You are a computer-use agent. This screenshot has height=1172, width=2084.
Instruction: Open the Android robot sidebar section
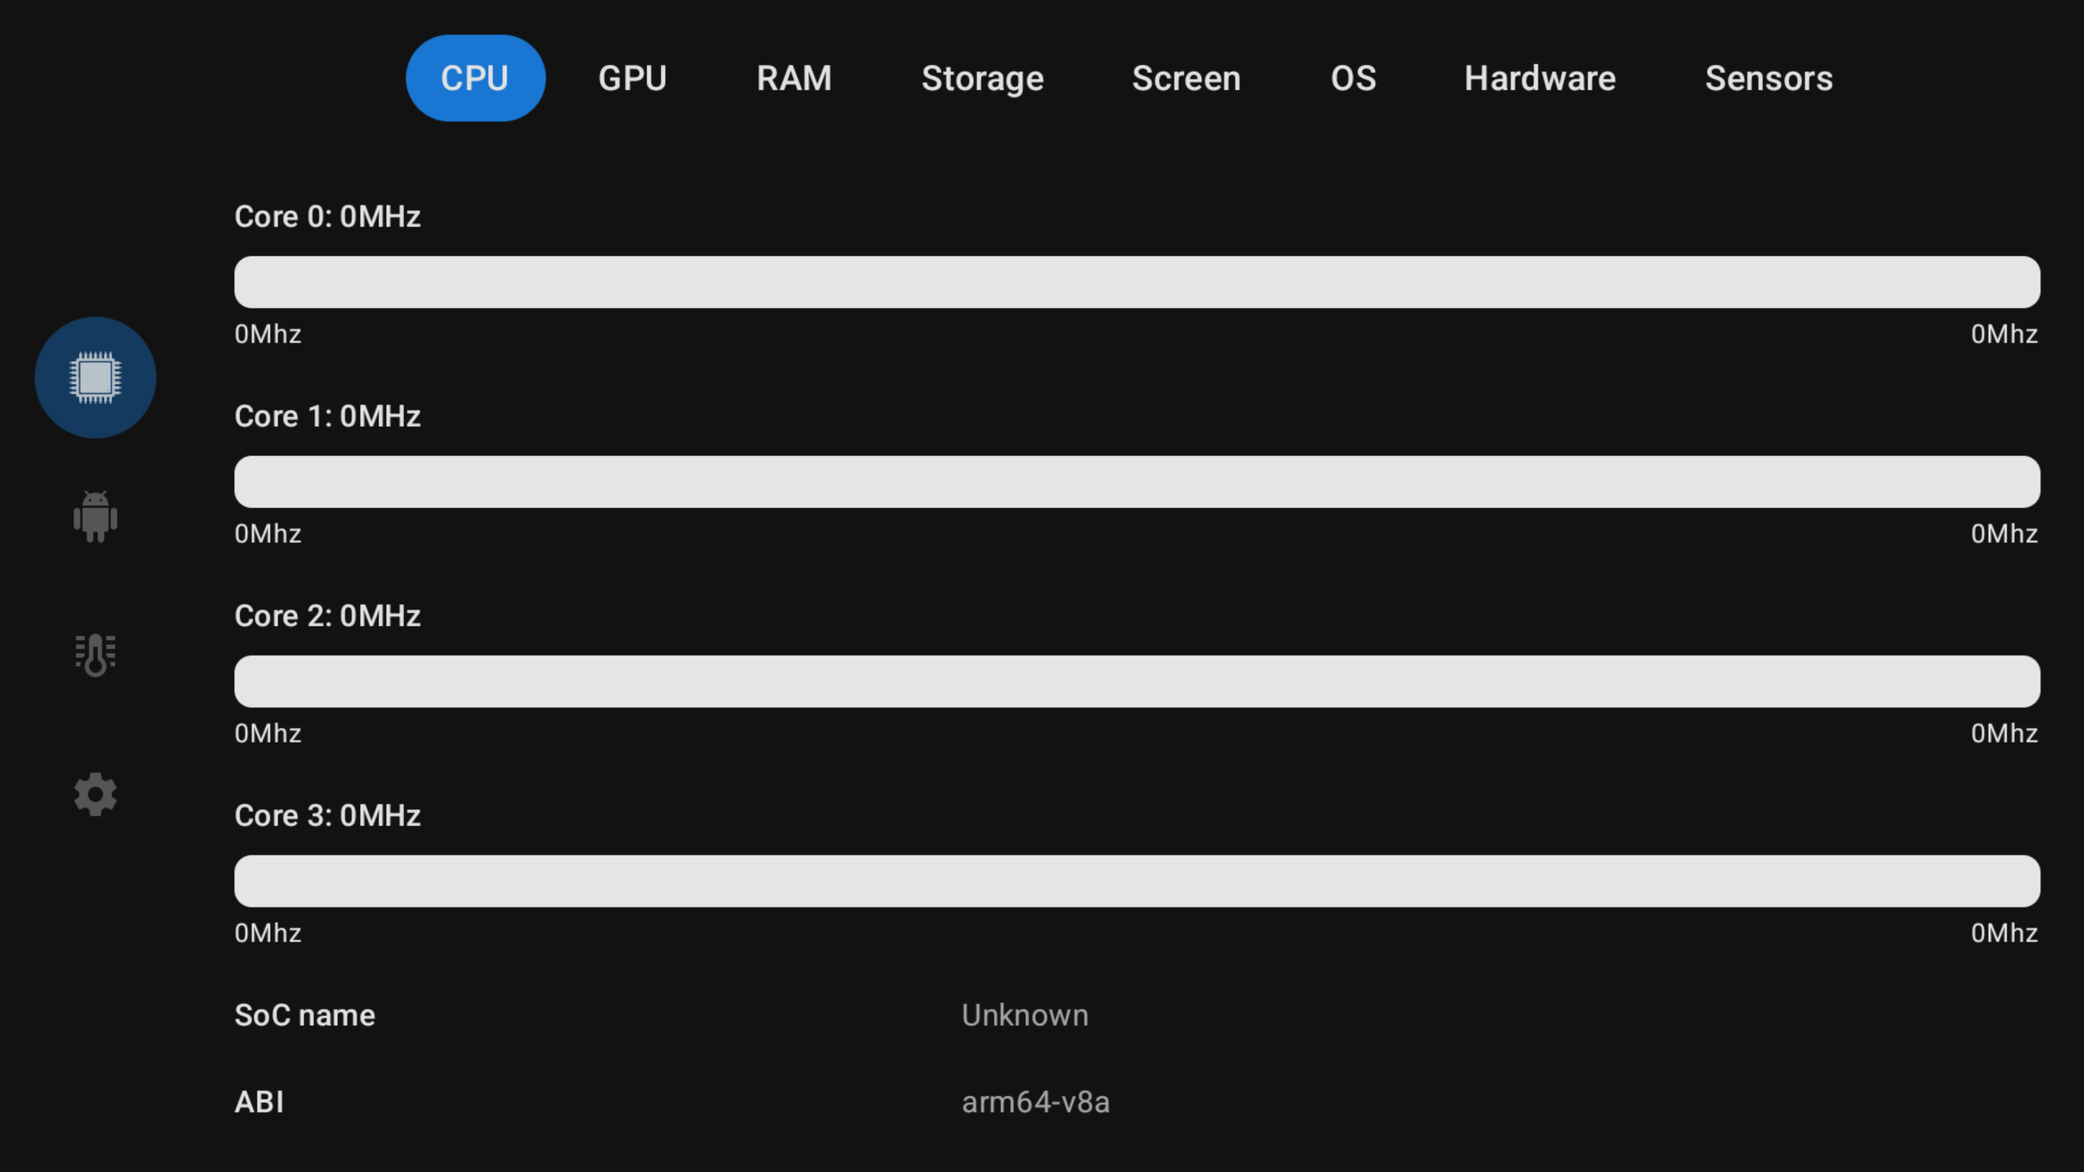click(x=96, y=516)
